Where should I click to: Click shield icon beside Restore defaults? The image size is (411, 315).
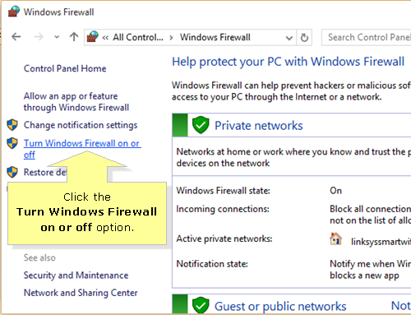pyautogui.click(x=12, y=172)
